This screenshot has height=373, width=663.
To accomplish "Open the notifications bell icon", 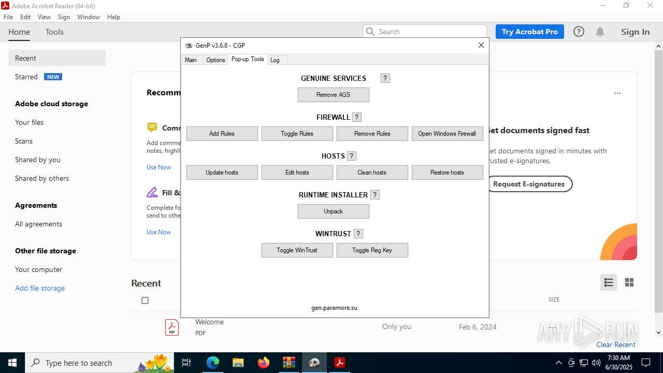I will click(x=600, y=32).
